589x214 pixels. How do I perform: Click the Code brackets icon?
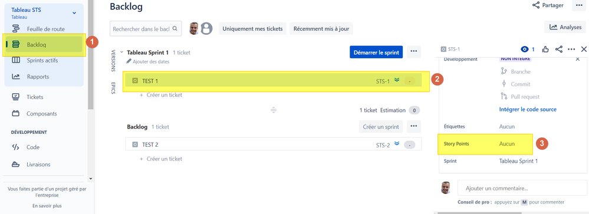[x=16, y=147]
